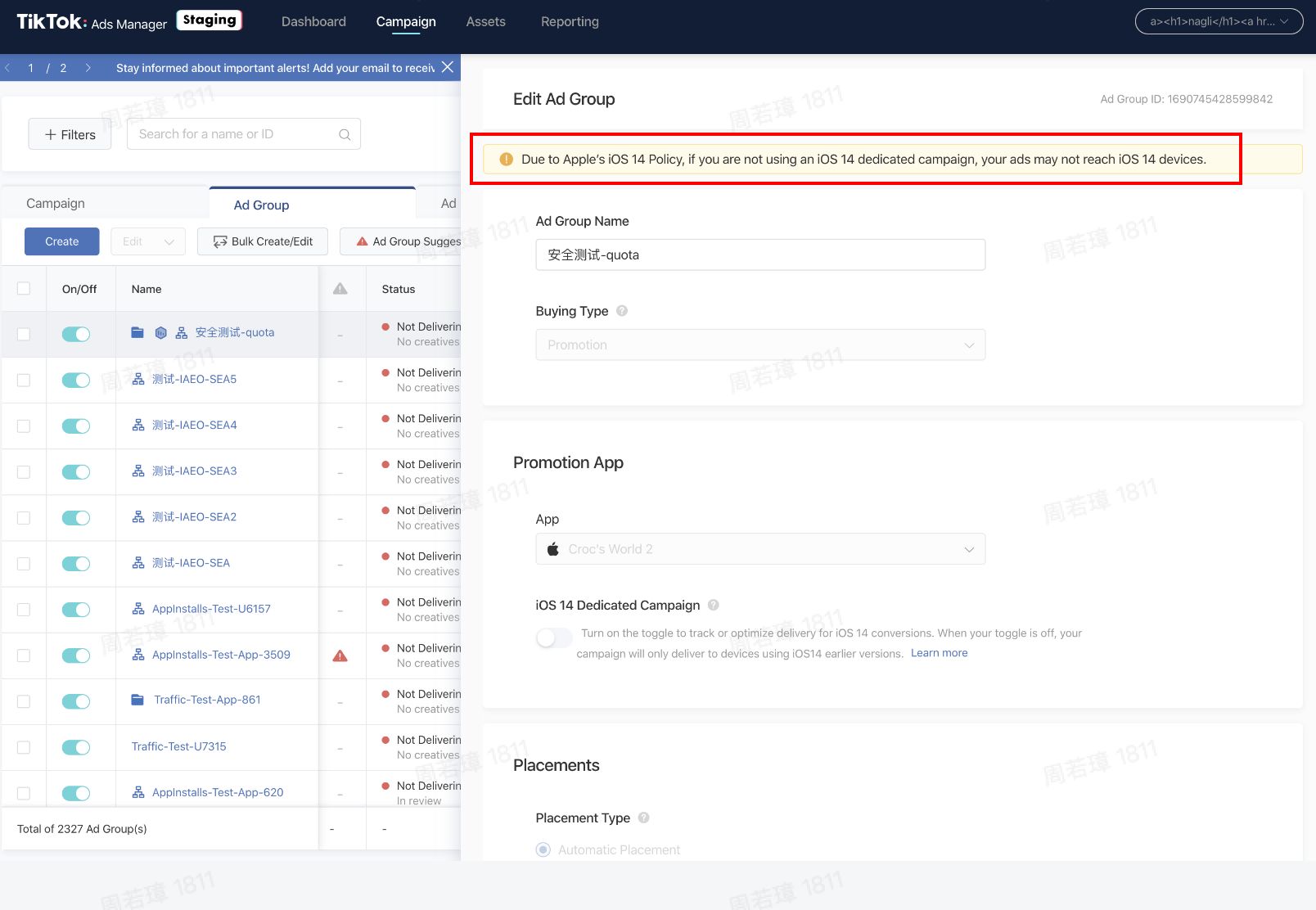
Task: Click the Ad Group Suggestions warning icon
Action: 361,241
